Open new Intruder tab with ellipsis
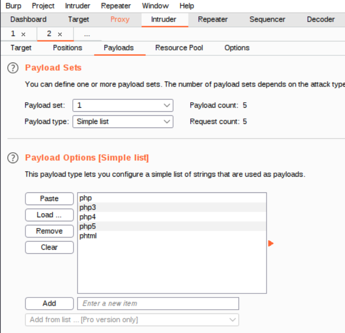 87,34
